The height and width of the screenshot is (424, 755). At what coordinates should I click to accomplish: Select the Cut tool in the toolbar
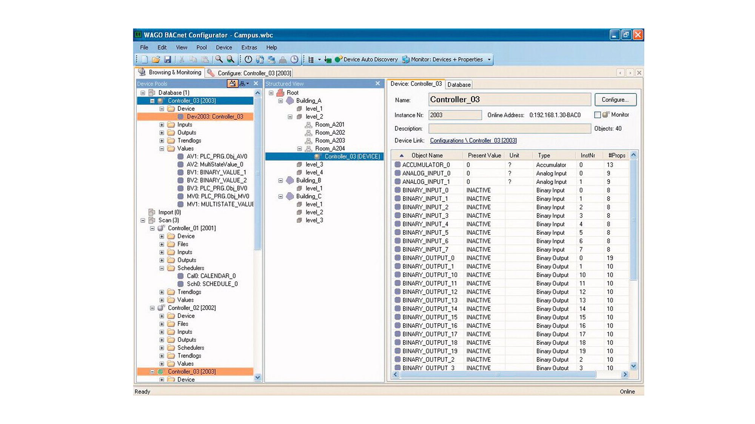point(182,60)
